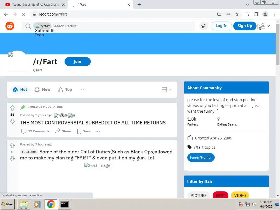
Task: Open Windows Explorer from taskbar
Action: tap(24, 204)
